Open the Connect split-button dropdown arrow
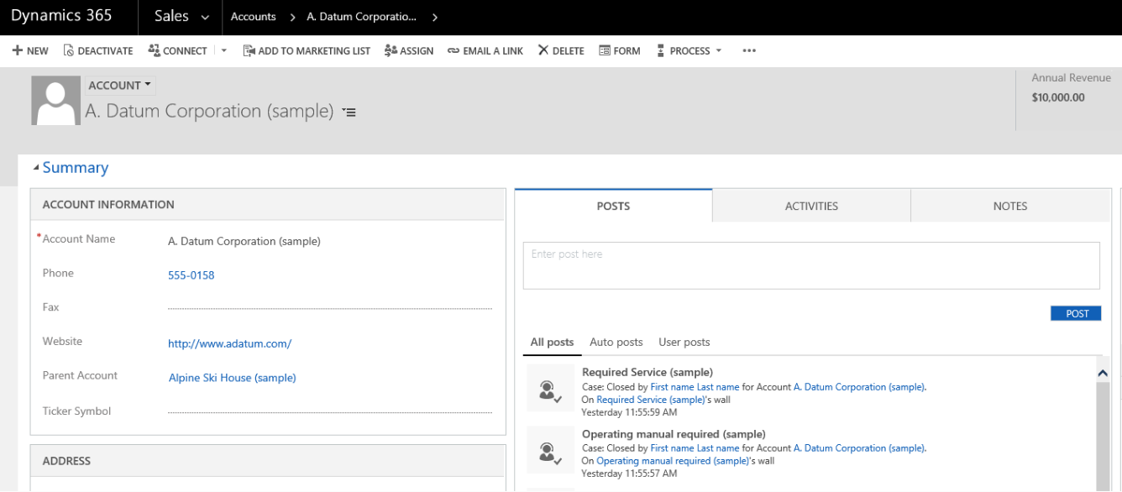Image resolution: width=1122 pixels, height=492 pixels. (x=224, y=51)
